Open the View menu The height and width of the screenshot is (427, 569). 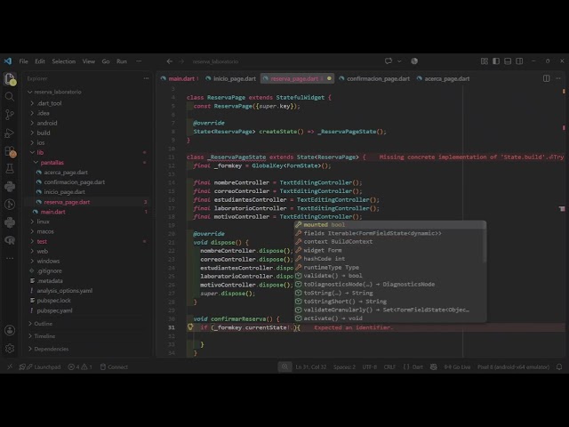89,61
